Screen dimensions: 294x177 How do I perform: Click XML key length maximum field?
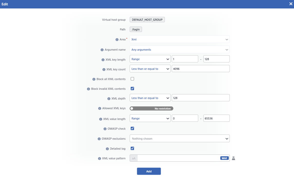[216, 59]
